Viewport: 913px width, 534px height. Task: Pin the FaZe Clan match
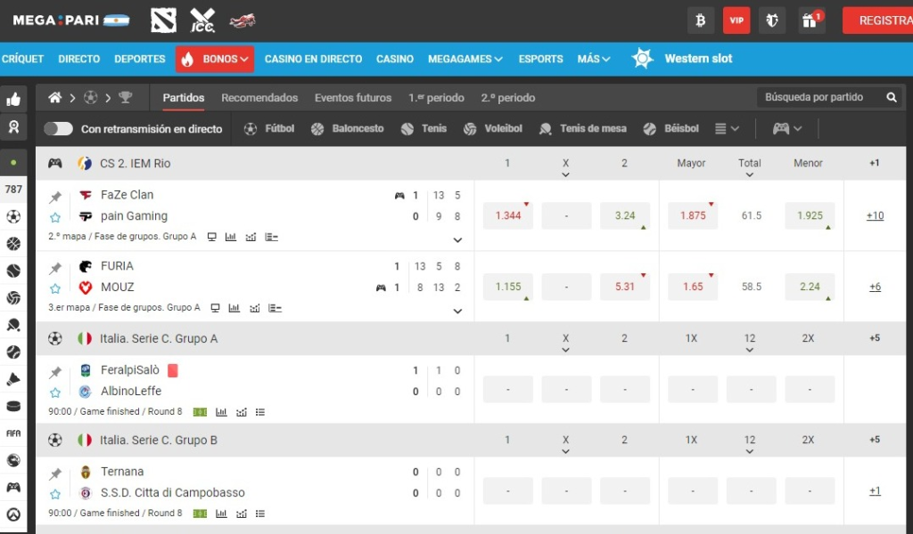(55, 197)
